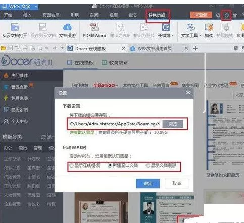Select 显示文档漫游 radio option

point(148,165)
